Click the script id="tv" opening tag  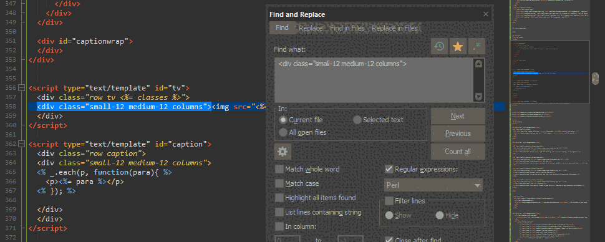pos(109,87)
